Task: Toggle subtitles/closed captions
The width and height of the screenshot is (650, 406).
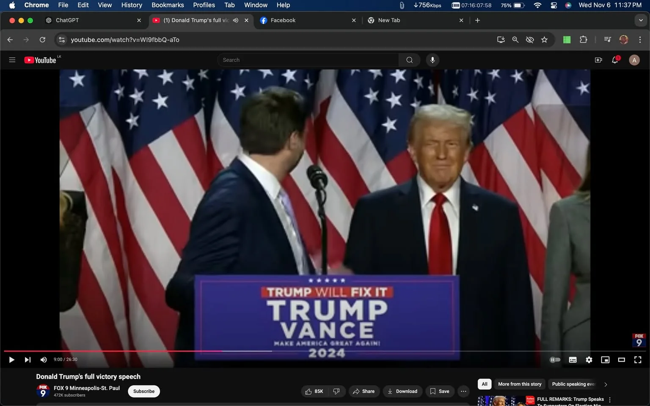Action: tap(573, 360)
